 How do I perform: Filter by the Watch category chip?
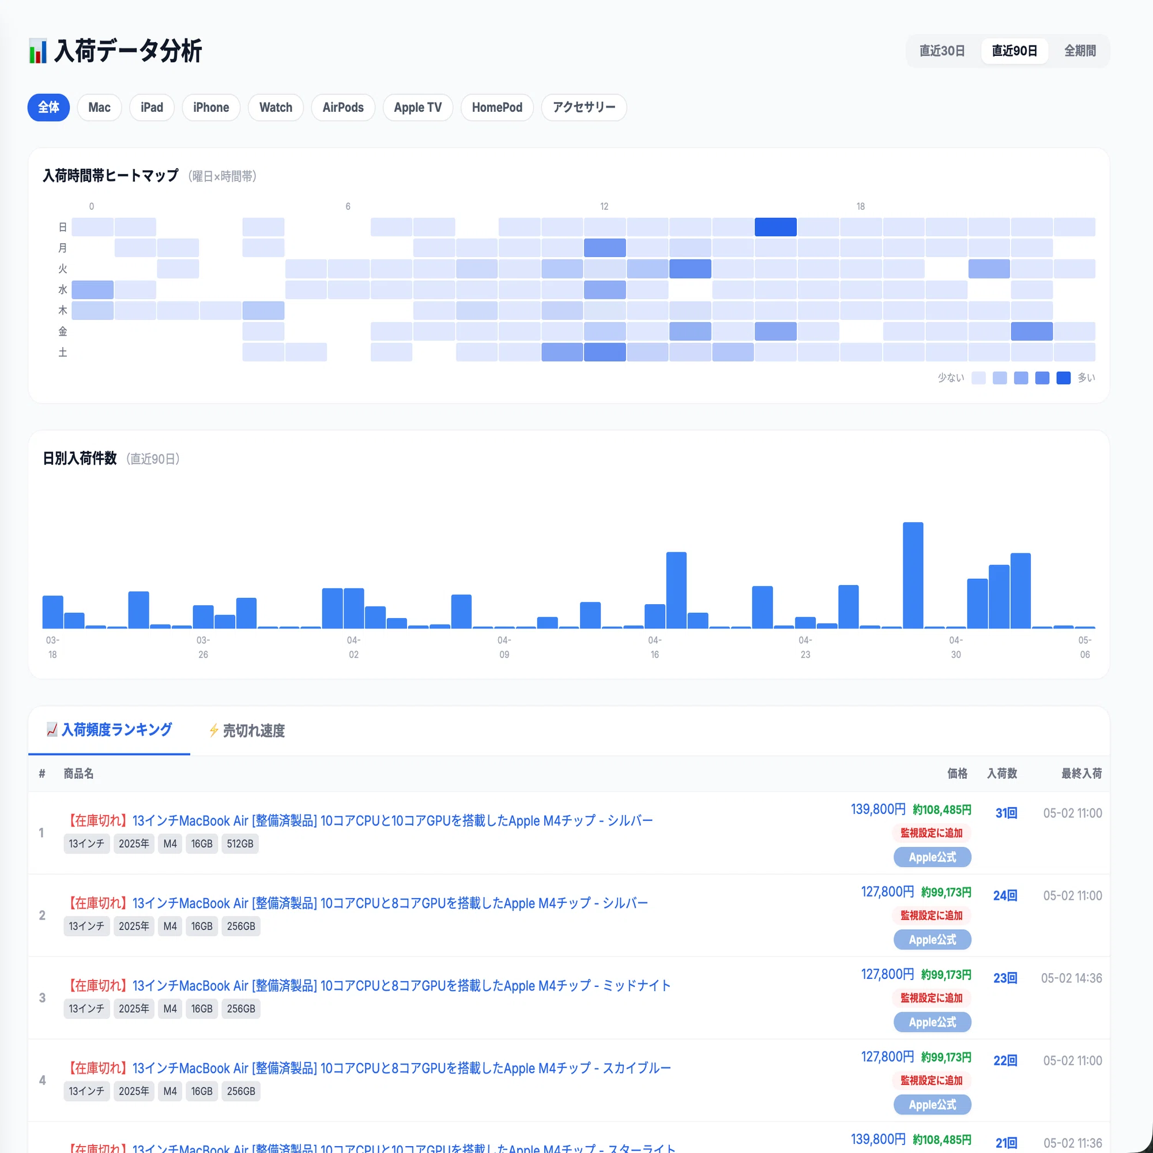(x=276, y=107)
